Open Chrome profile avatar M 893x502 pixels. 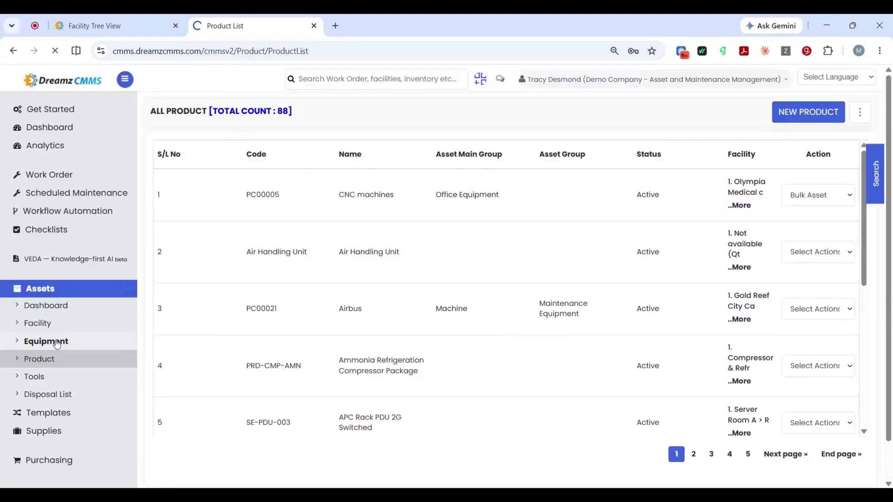(x=859, y=51)
